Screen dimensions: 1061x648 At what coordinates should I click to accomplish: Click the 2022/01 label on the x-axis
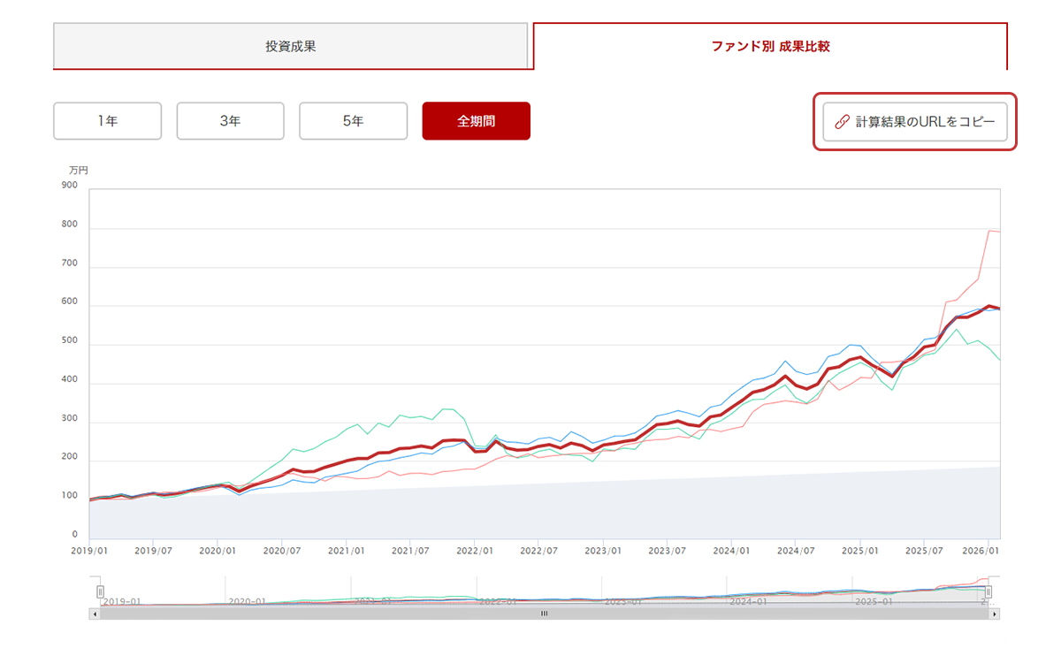click(x=474, y=550)
